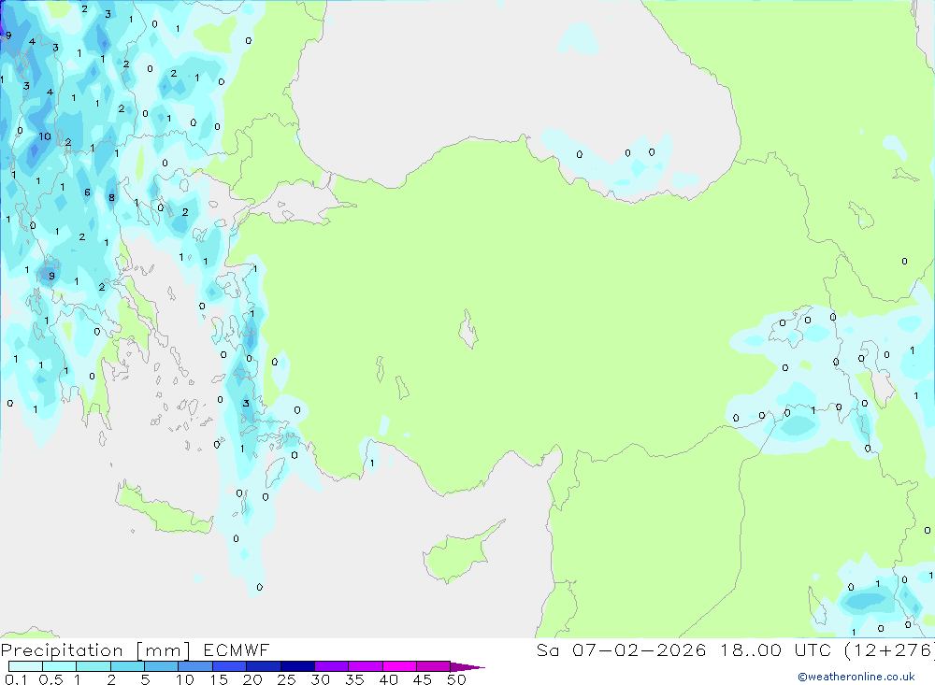Click the 20–25 mm dark blue legend box

pyautogui.click(x=264, y=666)
